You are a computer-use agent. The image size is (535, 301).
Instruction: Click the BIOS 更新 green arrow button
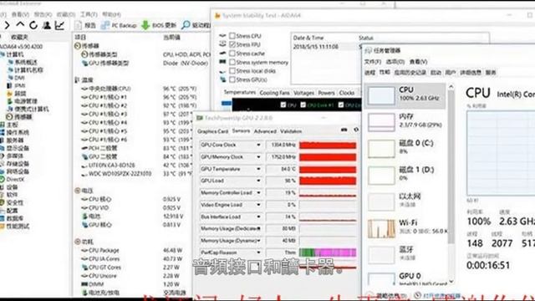(x=159, y=25)
